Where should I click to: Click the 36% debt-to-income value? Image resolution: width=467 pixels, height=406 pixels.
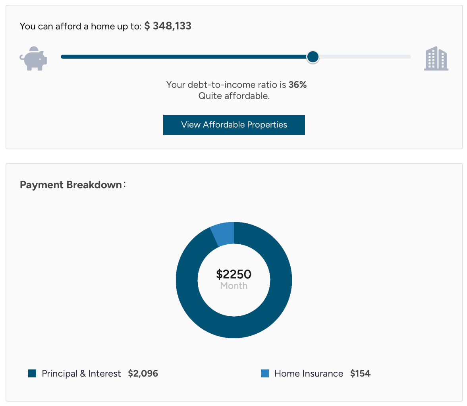coord(297,85)
